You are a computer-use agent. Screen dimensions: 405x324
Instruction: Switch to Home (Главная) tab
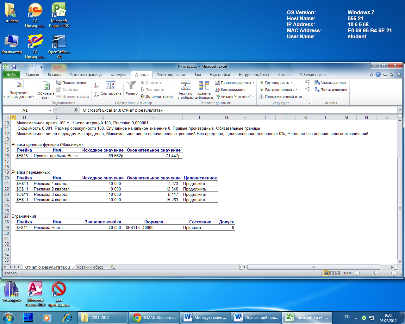coord(32,75)
